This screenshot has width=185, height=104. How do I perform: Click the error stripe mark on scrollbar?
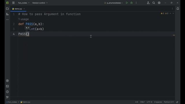174,35
